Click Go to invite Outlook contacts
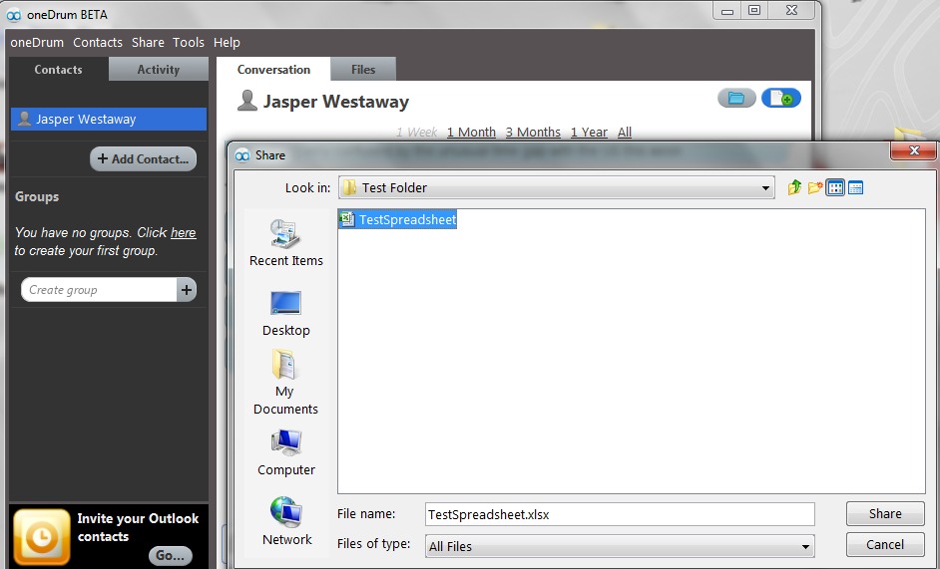940x569 pixels. click(171, 555)
